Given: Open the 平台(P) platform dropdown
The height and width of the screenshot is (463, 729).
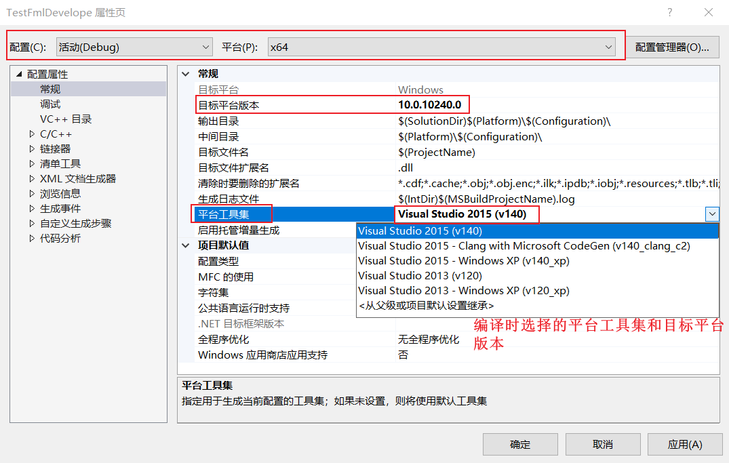Looking at the screenshot, I should 441,47.
